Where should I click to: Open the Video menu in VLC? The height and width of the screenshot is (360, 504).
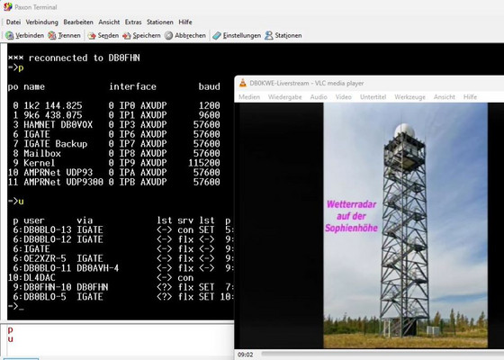coord(343,97)
